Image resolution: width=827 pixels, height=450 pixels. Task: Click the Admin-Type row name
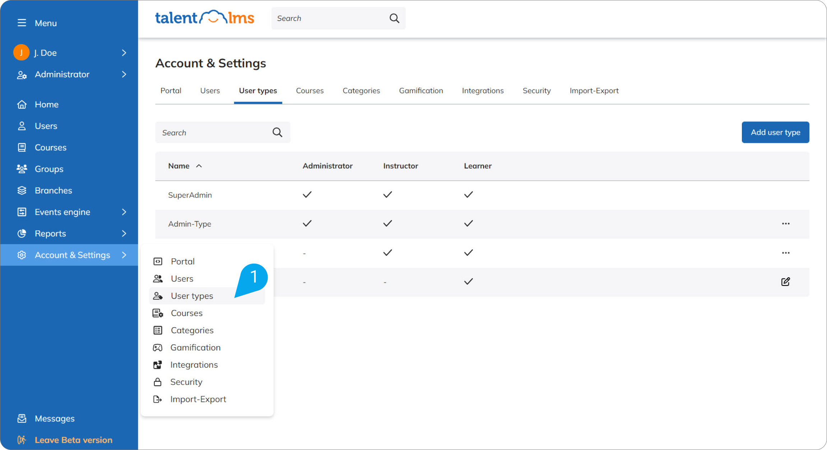coord(189,224)
